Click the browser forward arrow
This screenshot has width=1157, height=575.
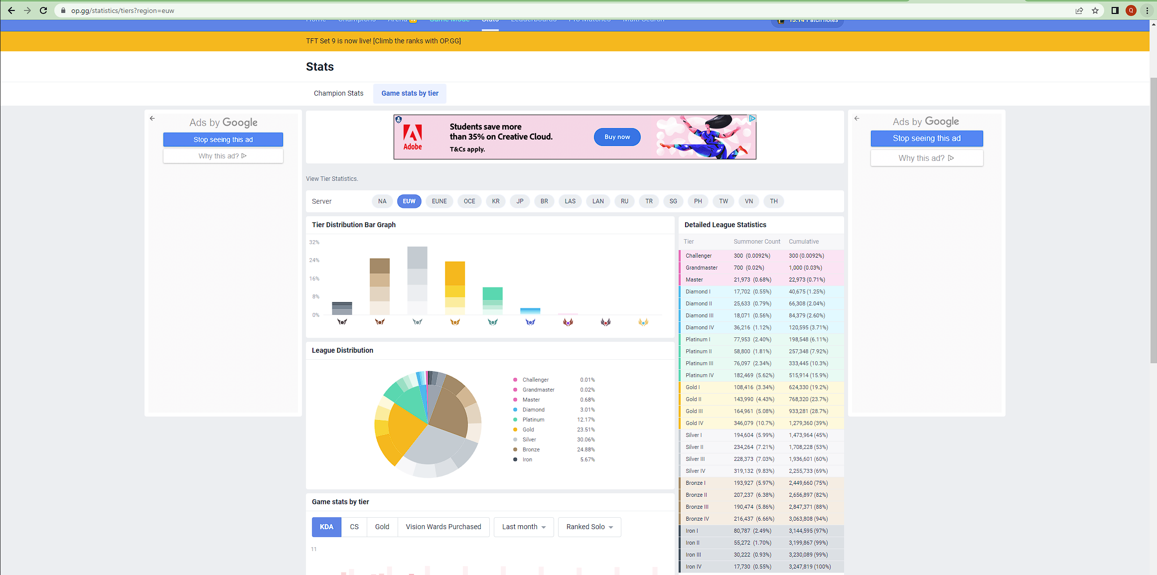pyautogui.click(x=27, y=10)
